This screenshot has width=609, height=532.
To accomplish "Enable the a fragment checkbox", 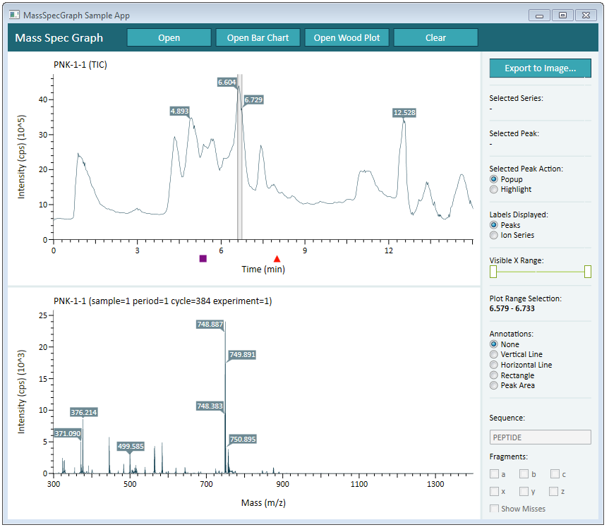I will tap(494, 473).
